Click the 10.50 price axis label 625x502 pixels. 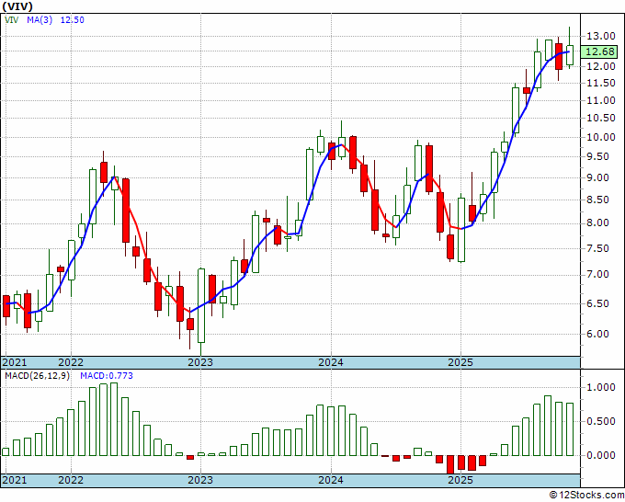601,118
